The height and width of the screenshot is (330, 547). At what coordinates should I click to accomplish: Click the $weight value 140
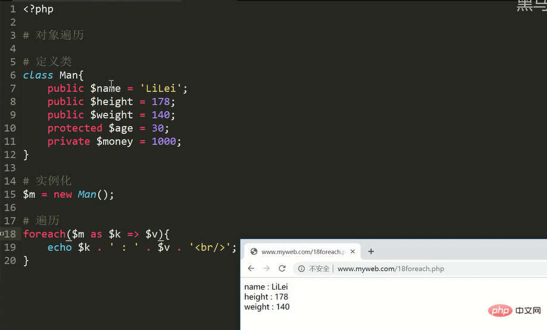coord(161,115)
